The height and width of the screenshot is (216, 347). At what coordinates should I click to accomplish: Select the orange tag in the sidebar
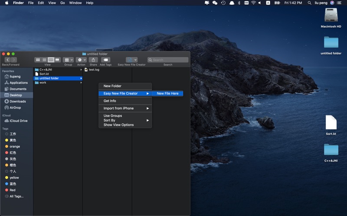[x=15, y=146]
